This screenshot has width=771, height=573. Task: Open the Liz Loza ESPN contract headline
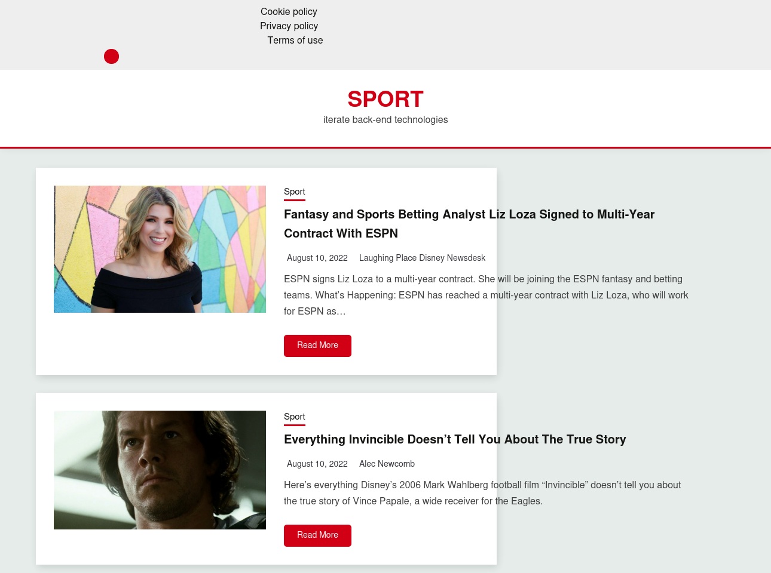469,224
